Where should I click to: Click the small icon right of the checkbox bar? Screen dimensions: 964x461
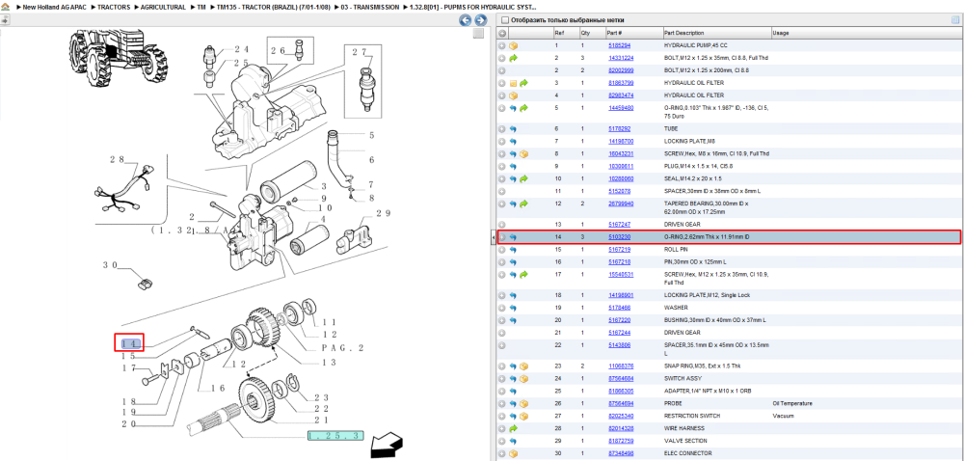coord(955,19)
